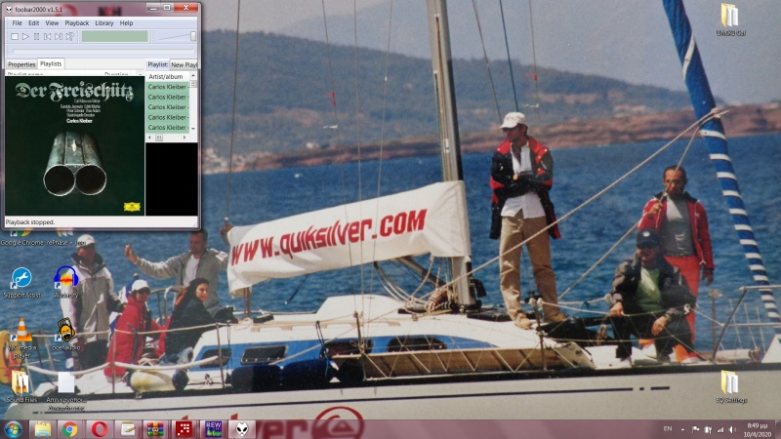Open the Edit menu
The image size is (781, 439).
coord(33,22)
